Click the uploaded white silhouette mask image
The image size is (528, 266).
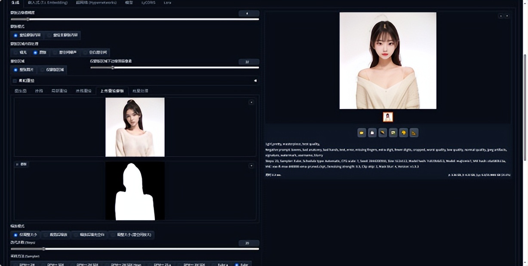pyautogui.click(x=135, y=191)
